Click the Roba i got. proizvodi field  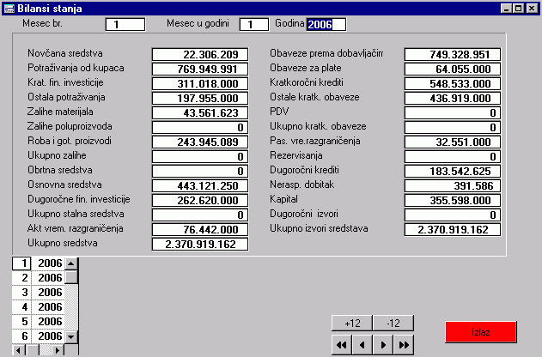point(200,142)
